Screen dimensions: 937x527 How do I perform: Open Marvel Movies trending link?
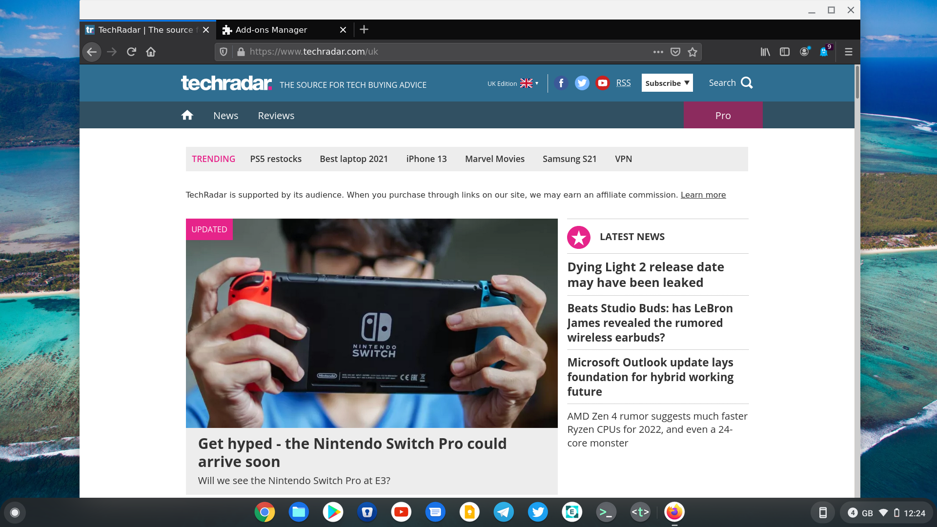click(495, 159)
